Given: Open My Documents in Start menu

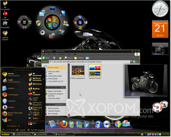Looking at the screenshot, I should tap(35, 74).
